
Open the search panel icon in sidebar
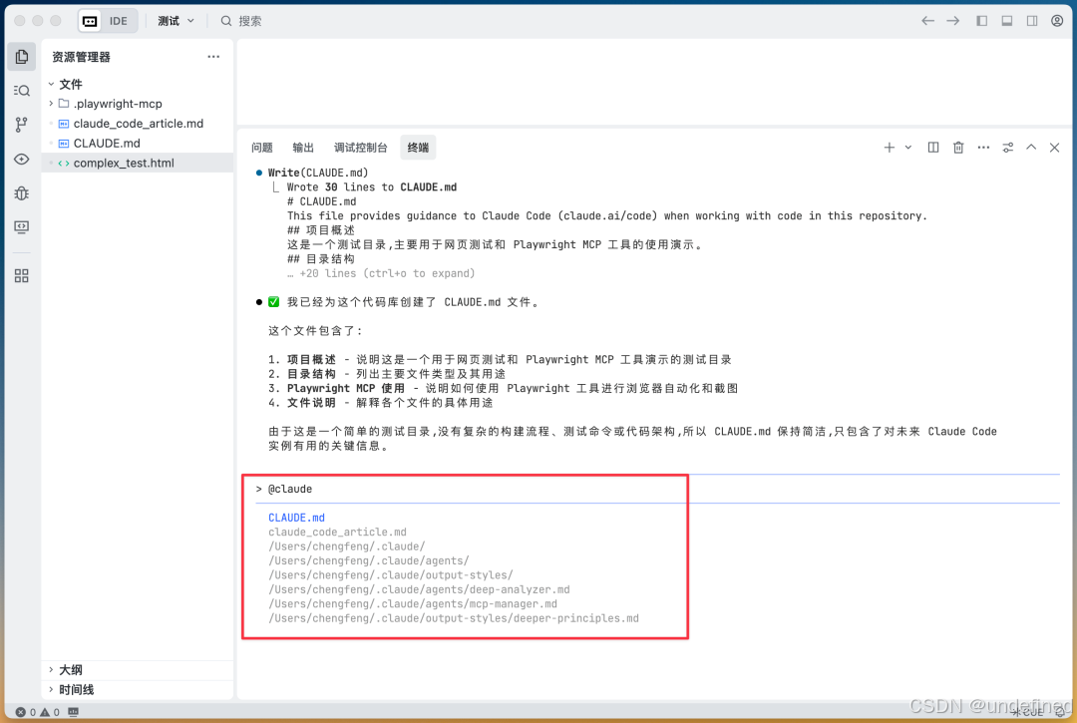click(x=21, y=91)
